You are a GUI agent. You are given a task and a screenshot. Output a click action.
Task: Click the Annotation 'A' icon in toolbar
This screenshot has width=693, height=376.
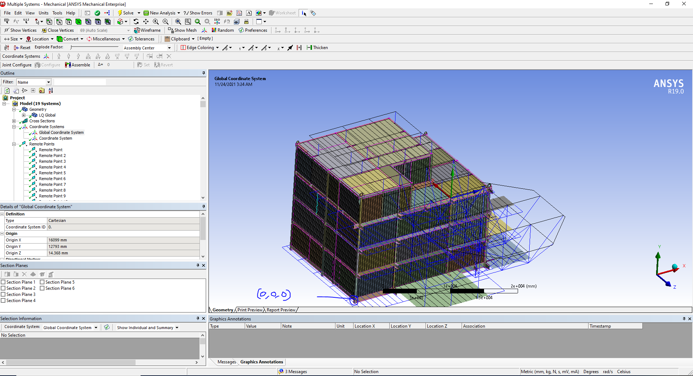[249, 13]
